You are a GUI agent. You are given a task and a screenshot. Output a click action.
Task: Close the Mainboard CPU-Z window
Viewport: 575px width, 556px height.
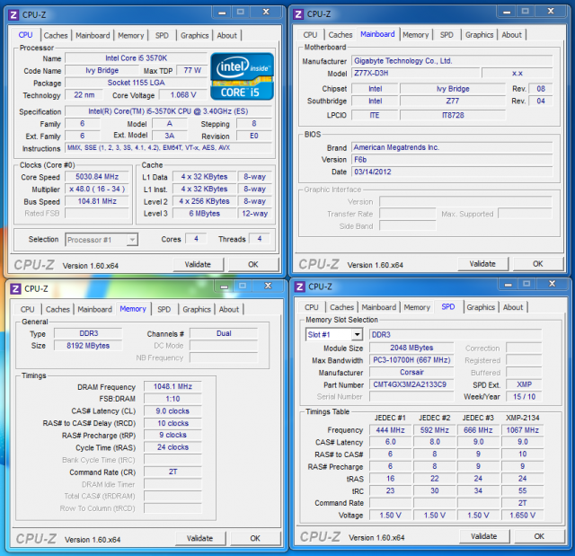(x=551, y=12)
